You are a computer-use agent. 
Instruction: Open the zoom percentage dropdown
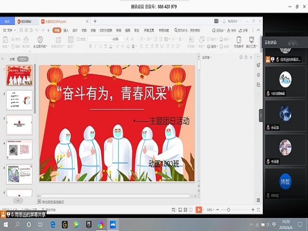click(x=210, y=210)
